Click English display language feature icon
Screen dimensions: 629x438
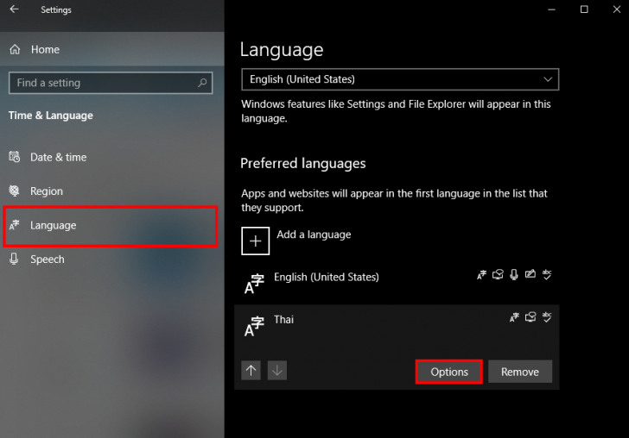tap(481, 275)
